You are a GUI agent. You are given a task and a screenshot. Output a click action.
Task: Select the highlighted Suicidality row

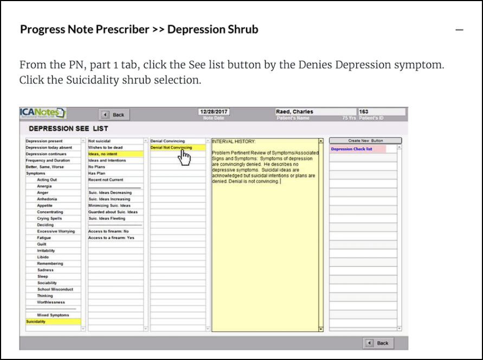point(53,322)
